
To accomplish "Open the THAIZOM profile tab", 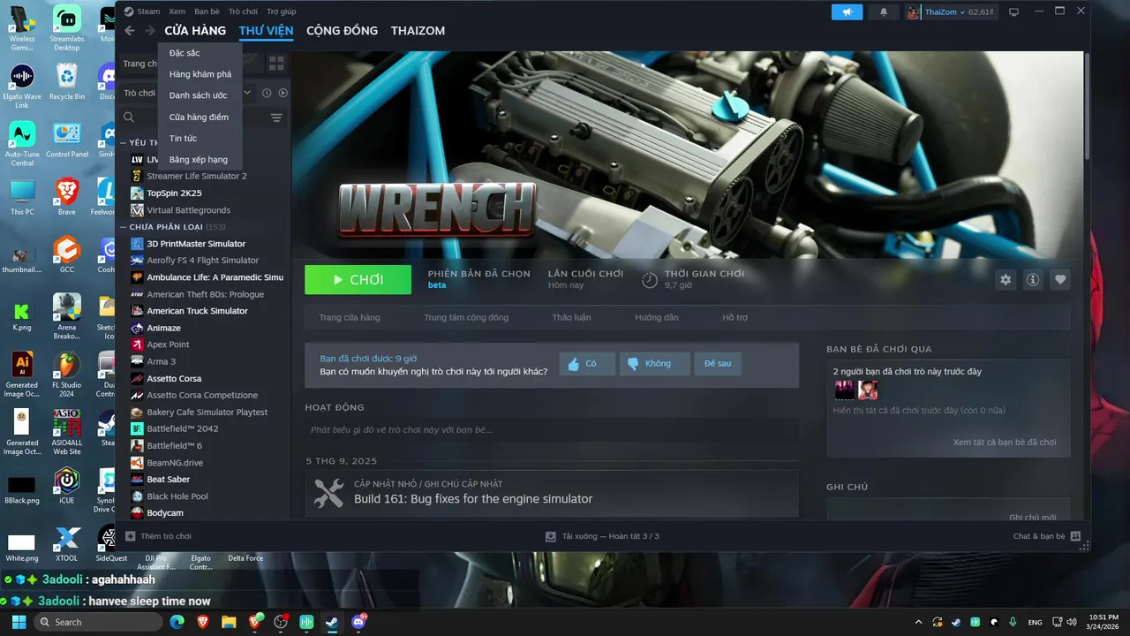I will tap(418, 31).
